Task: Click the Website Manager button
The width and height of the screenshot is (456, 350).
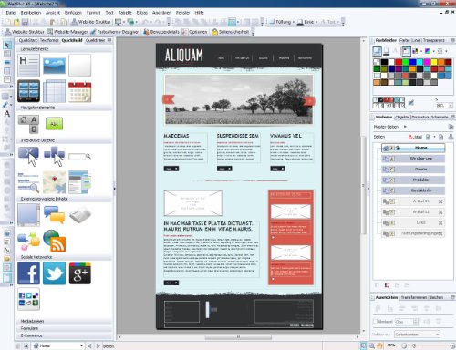Action: (x=67, y=32)
